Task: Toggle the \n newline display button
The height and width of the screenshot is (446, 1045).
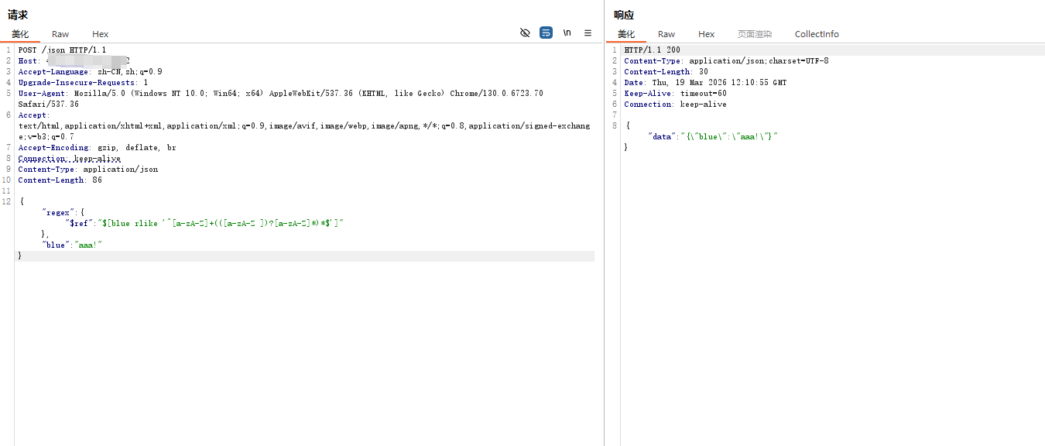Action: coord(567,33)
